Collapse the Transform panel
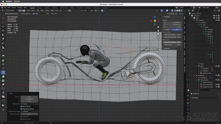The width and height of the screenshot is (221, 124). [167, 17]
